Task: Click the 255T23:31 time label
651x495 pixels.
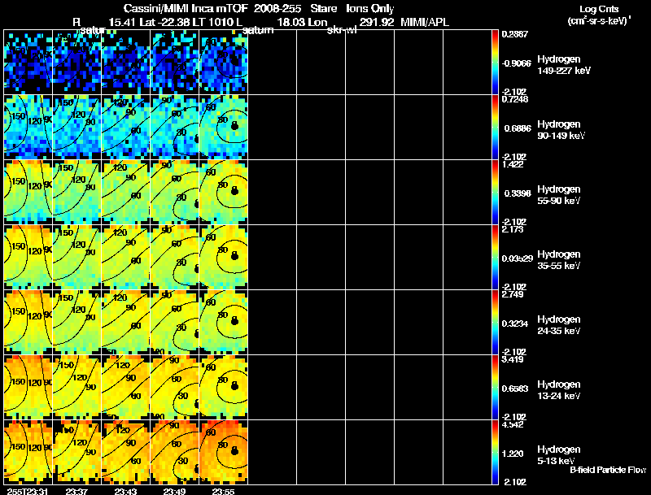Action: 28,491
